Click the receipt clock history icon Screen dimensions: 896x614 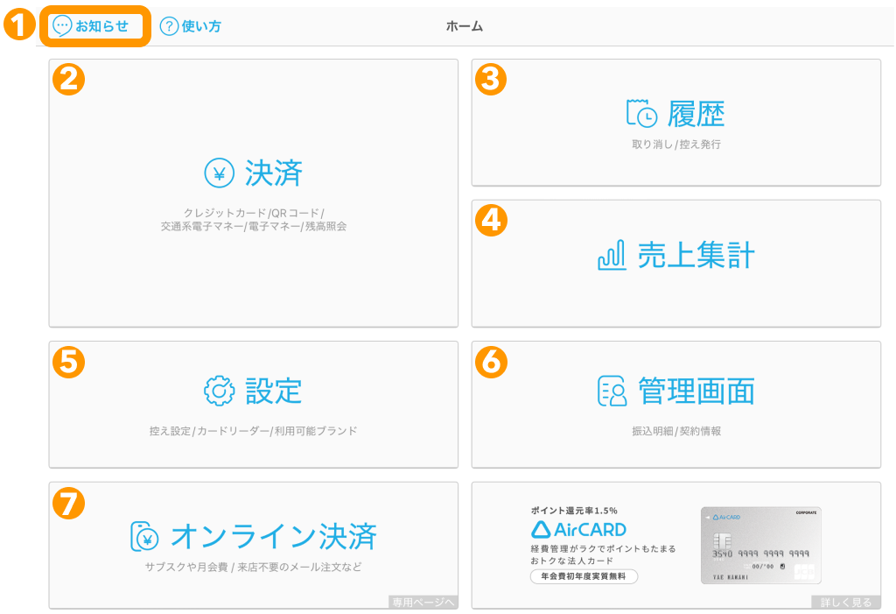click(x=641, y=114)
